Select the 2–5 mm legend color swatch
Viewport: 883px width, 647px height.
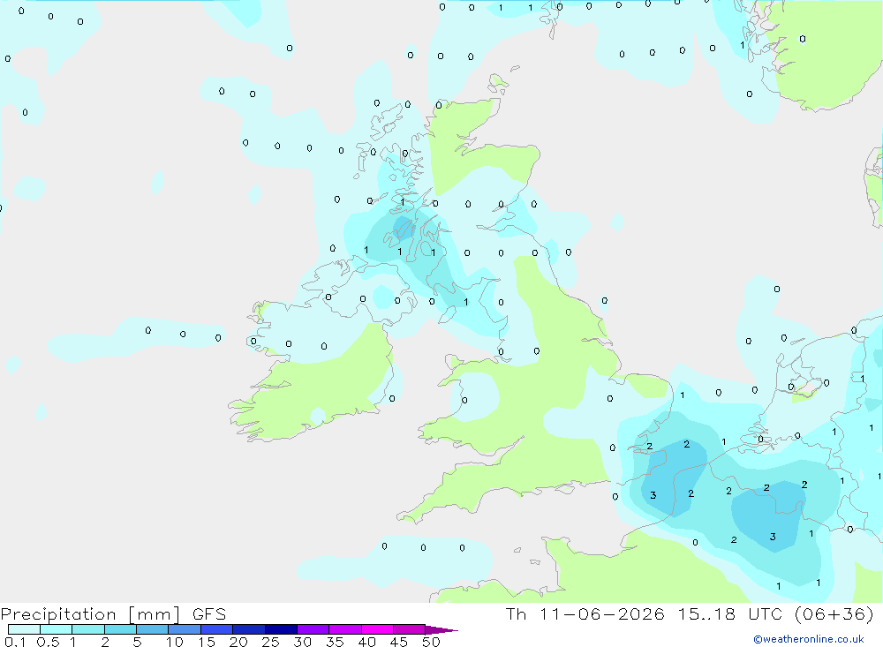tap(120, 629)
